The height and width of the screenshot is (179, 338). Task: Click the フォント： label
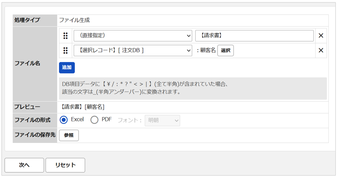point(130,120)
